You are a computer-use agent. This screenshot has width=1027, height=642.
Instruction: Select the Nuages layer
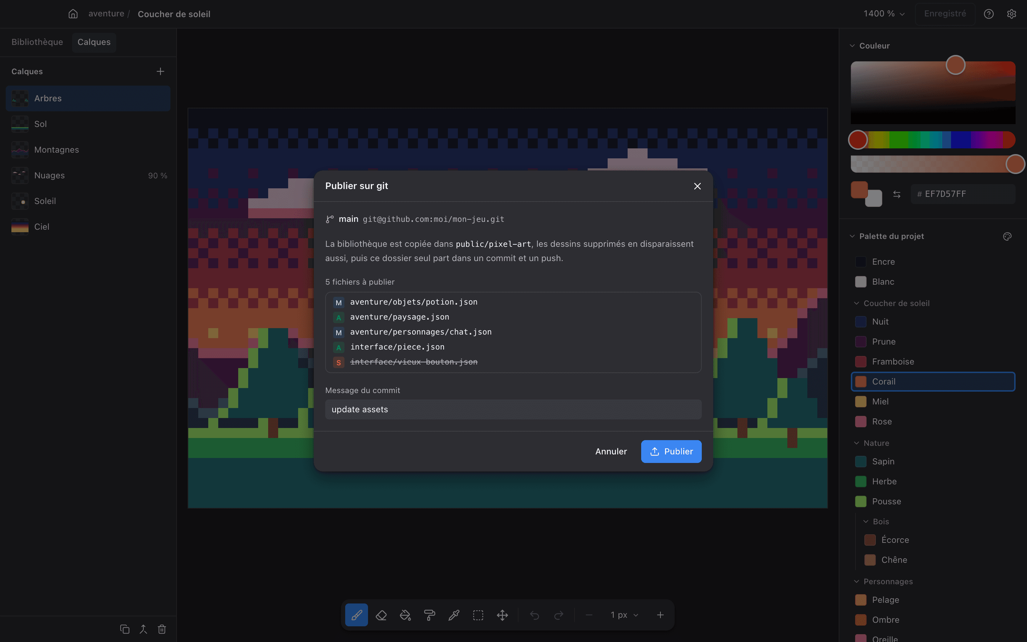tap(88, 175)
